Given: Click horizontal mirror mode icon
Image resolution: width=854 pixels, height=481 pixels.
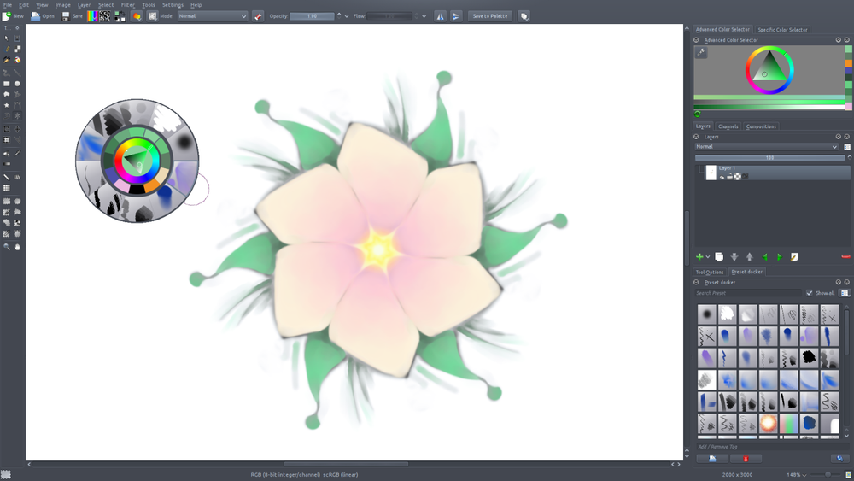Looking at the screenshot, I should click(440, 16).
